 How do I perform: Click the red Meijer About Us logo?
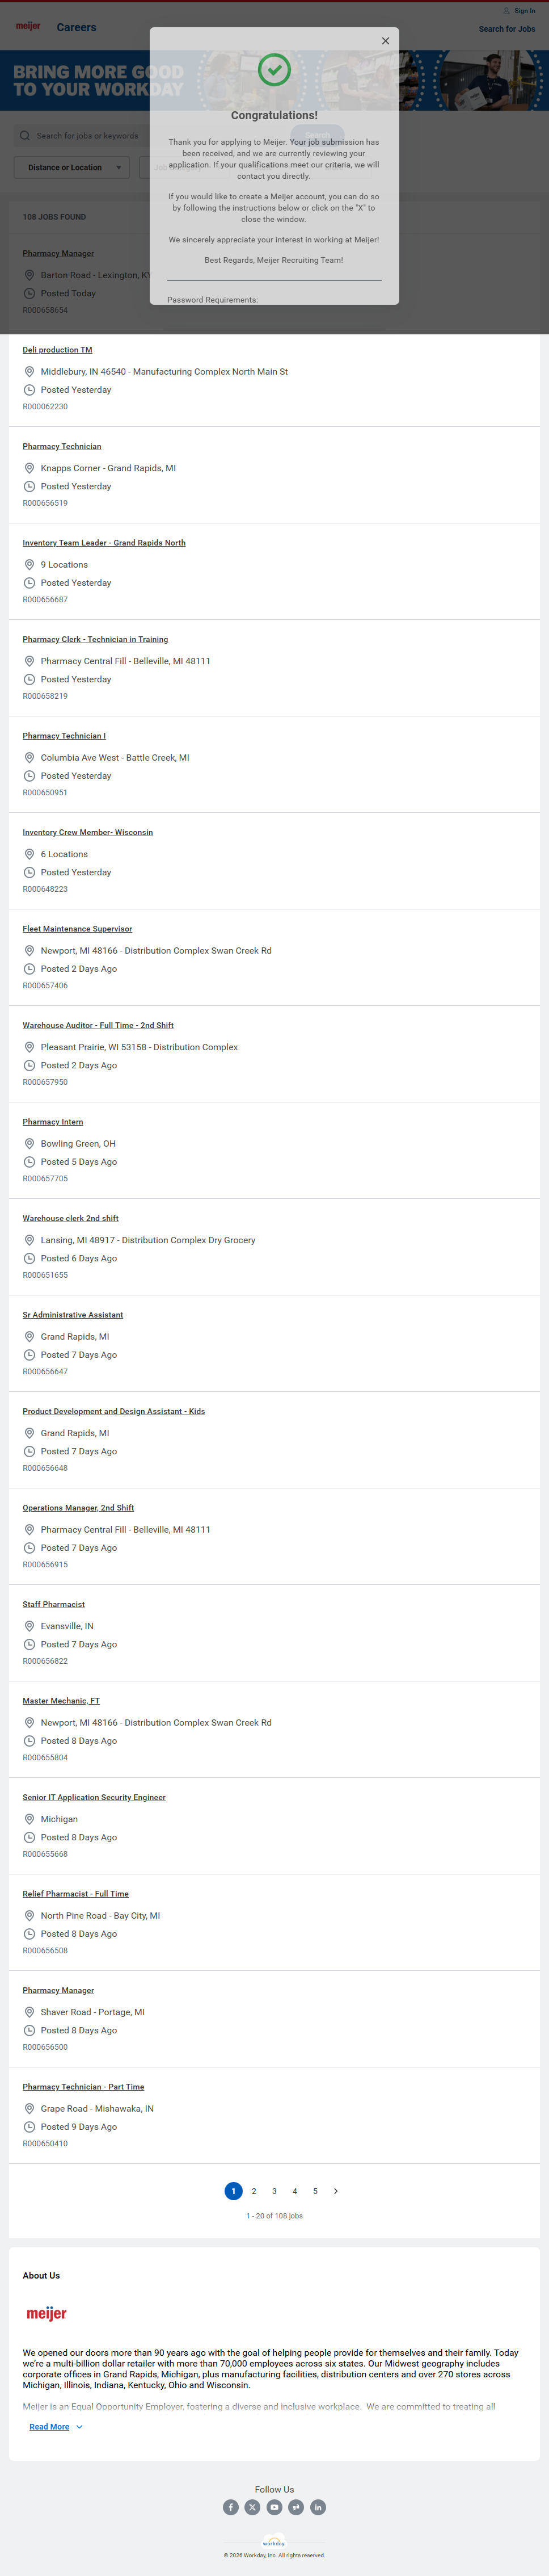point(47,2313)
